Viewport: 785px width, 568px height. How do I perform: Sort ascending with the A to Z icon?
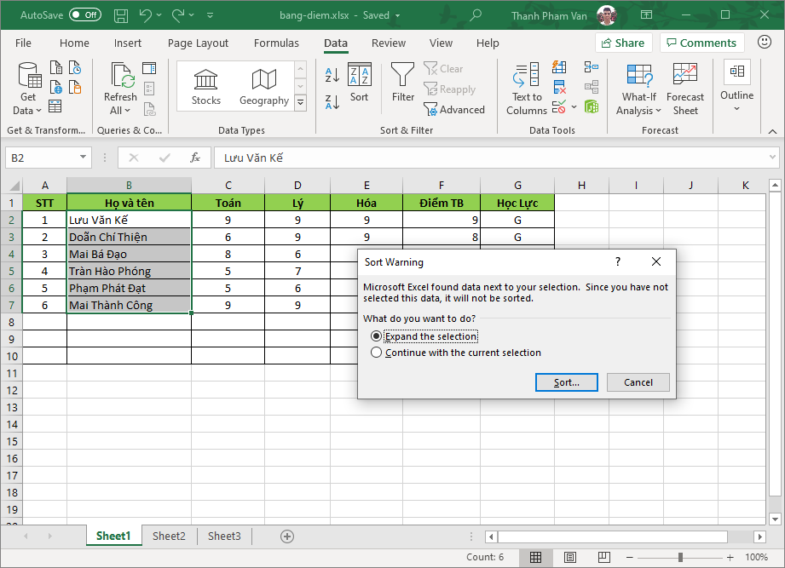point(332,74)
